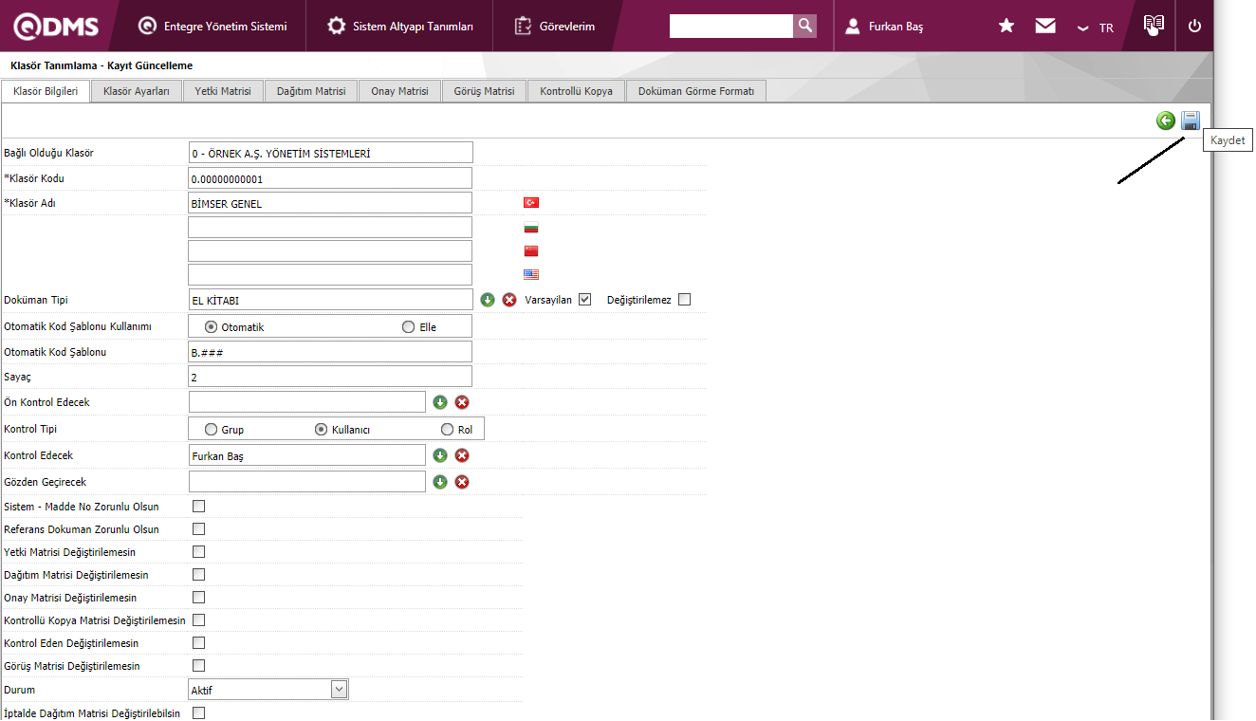The height and width of the screenshot is (721, 1256).
Task: Choose Doküman Tipi with green arrow icon
Action: tap(488, 300)
